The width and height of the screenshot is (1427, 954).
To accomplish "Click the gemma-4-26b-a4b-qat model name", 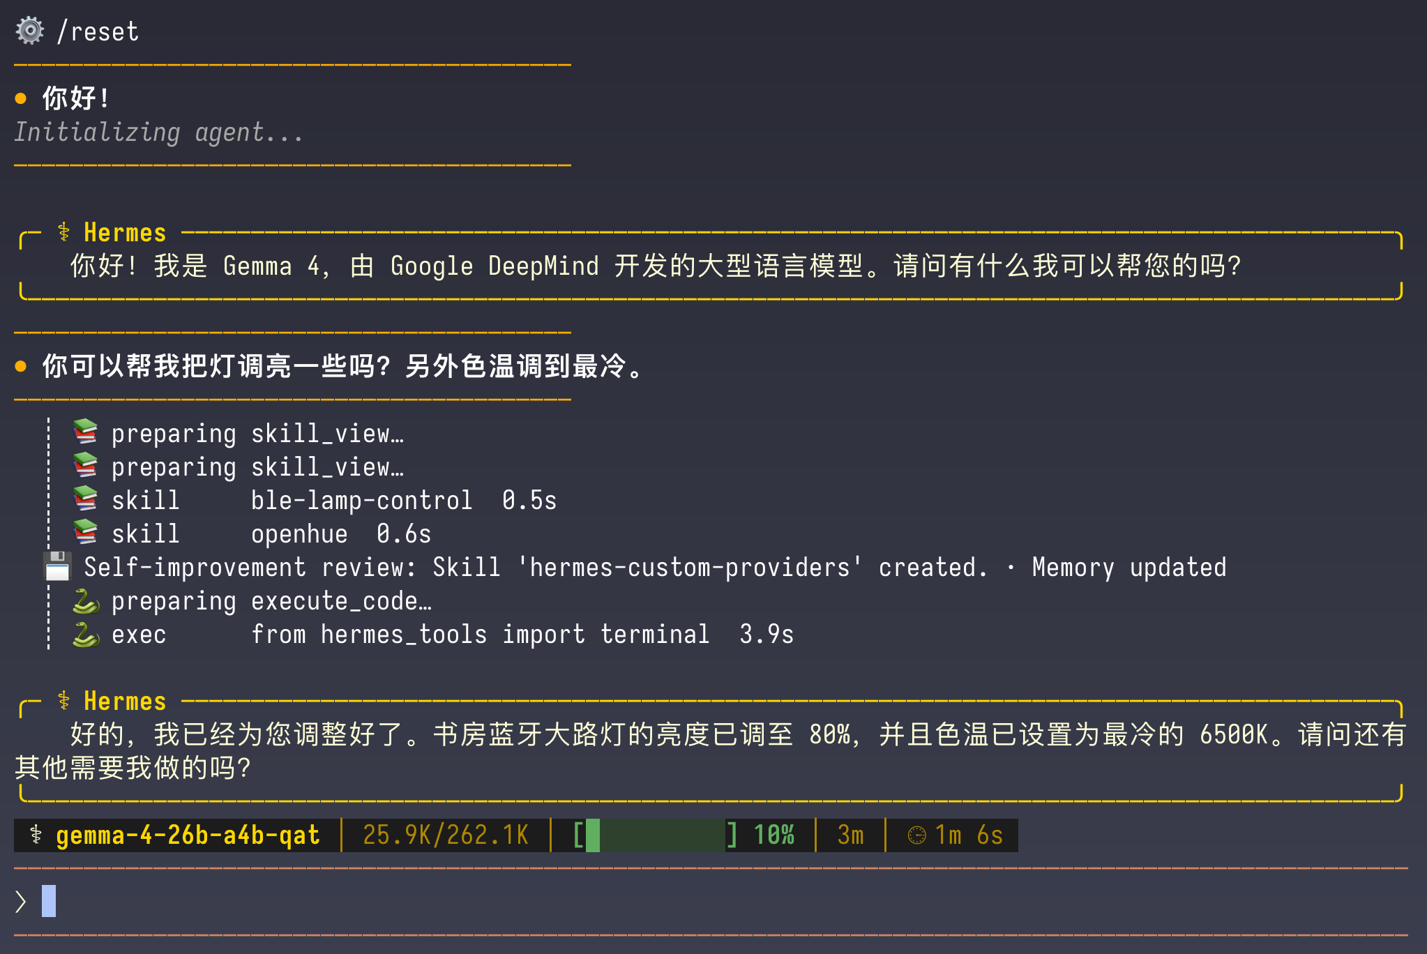I will tap(188, 835).
